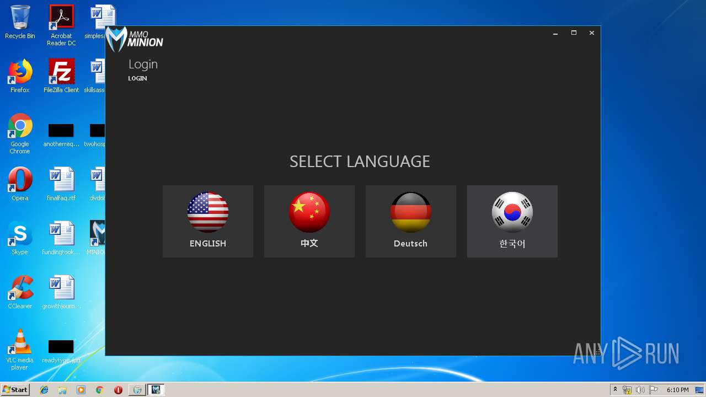Viewport: 706px width, 397px height.
Task: Pick the Deutsch German language option
Action: point(411,221)
